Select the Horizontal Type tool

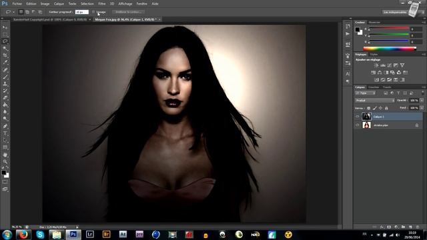pyautogui.click(x=5, y=133)
